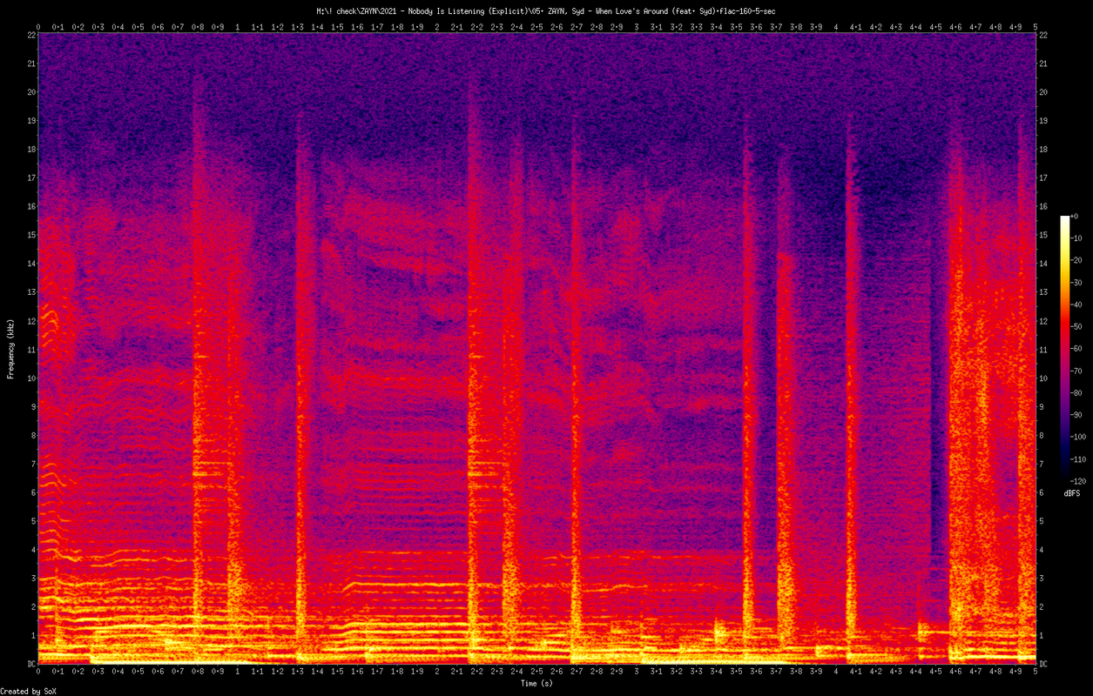Click the '-40' value on the dBFS scale
This screenshot has height=696, width=1093.
point(1076,304)
